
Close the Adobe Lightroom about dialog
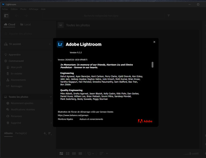[x=154, y=42]
